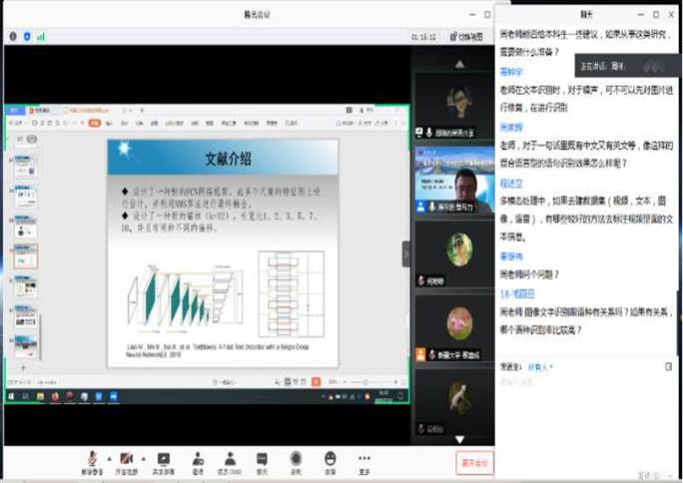Open video options arrow beside camera
683x483 pixels.
coord(142,456)
